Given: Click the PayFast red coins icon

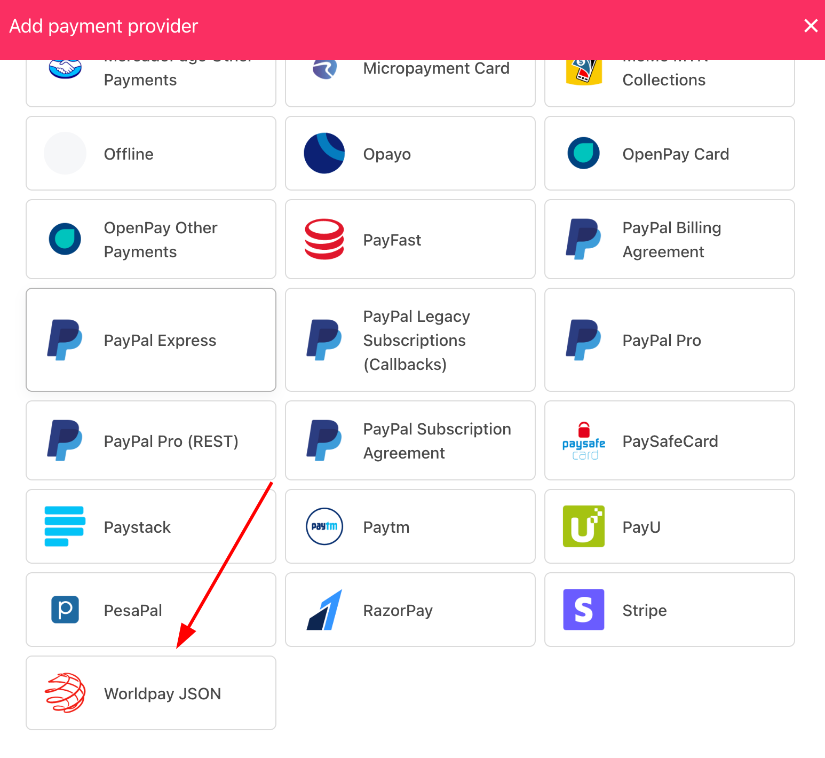Looking at the screenshot, I should pos(324,239).
